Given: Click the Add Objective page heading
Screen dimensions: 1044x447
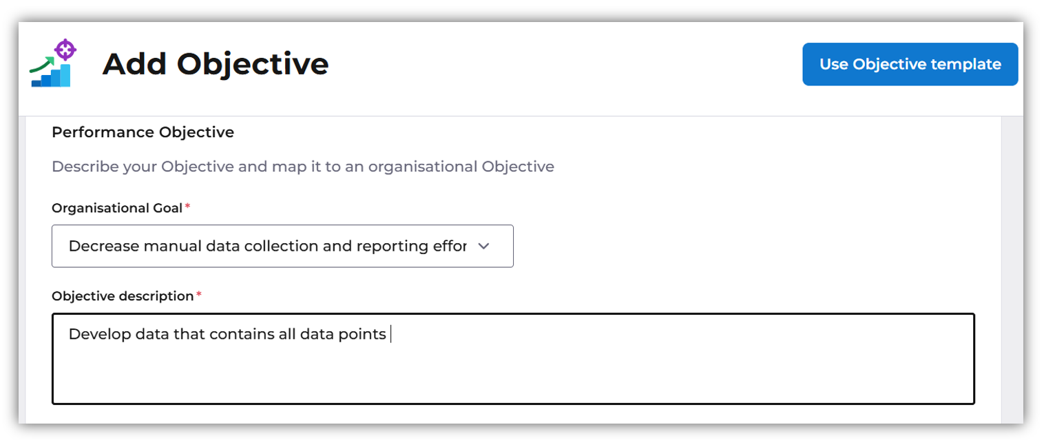Looking at the screenshot, I should click(215, 64).
